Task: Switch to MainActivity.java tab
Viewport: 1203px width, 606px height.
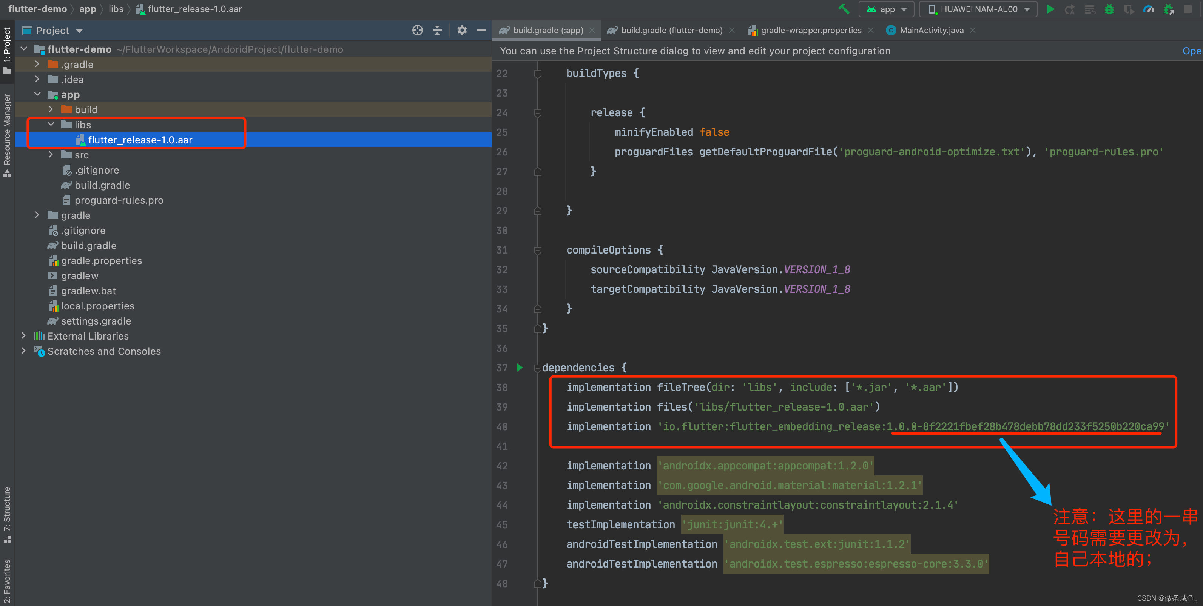Action: (x=931, y=30)
